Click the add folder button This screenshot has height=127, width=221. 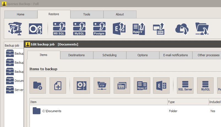coord(38,85)
